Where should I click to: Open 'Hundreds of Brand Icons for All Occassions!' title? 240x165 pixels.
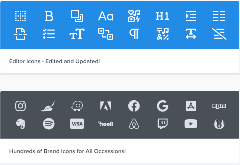[x=67, y=151]
